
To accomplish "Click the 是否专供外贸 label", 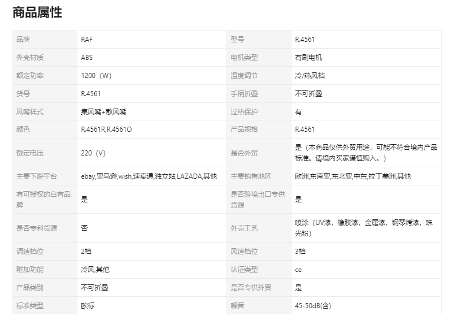I will pos(251,288).
